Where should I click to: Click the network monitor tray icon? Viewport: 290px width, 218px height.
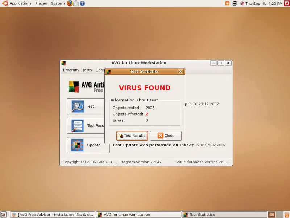point(235,3)
